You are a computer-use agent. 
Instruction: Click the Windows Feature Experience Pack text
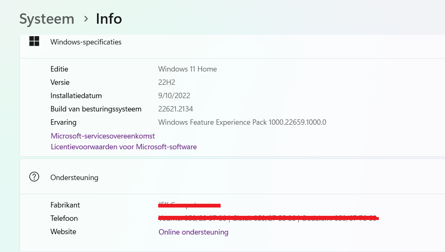(242, 122)
